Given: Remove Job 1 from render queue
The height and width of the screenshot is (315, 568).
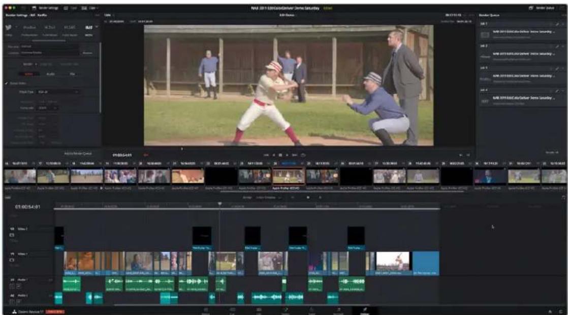Looking at the screenshot, I should click(563, 24).
